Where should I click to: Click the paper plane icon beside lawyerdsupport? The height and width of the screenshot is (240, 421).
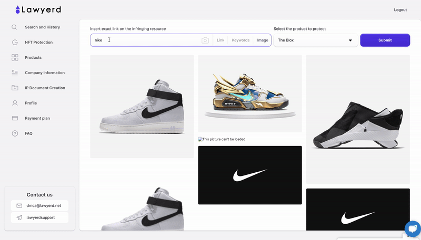[x=19, y=217]
